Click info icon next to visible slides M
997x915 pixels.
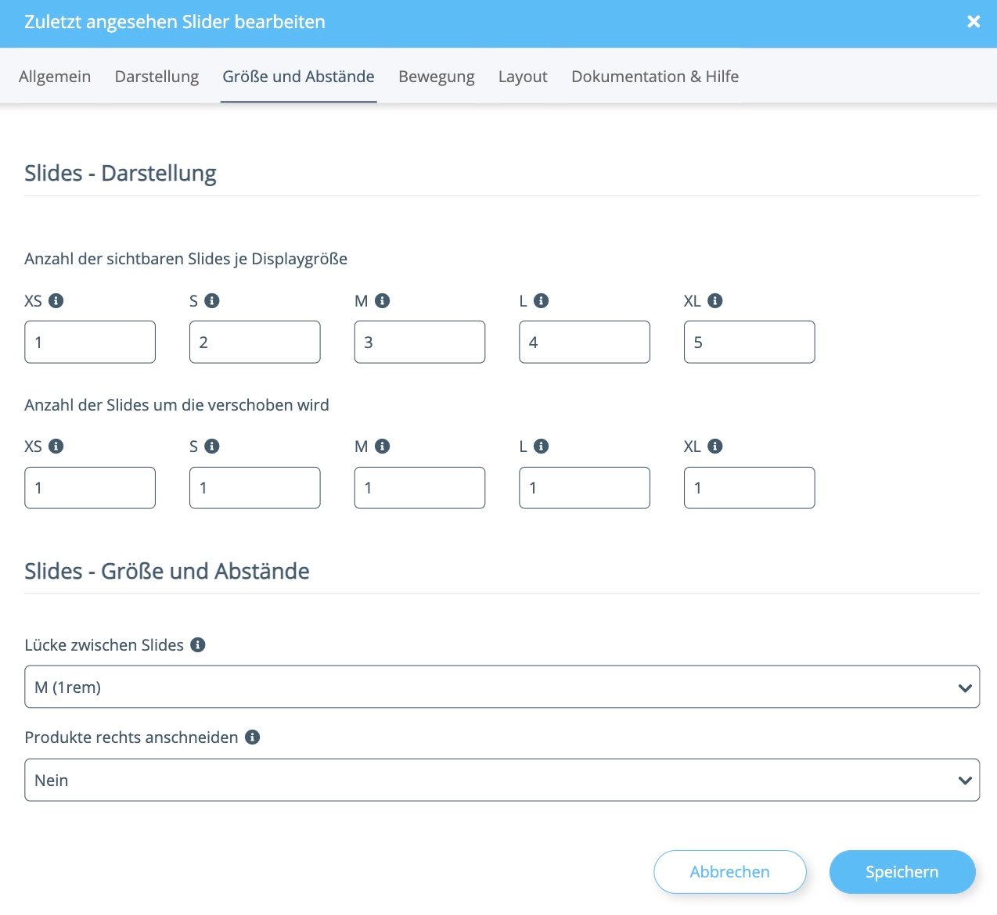coord(382,300)
